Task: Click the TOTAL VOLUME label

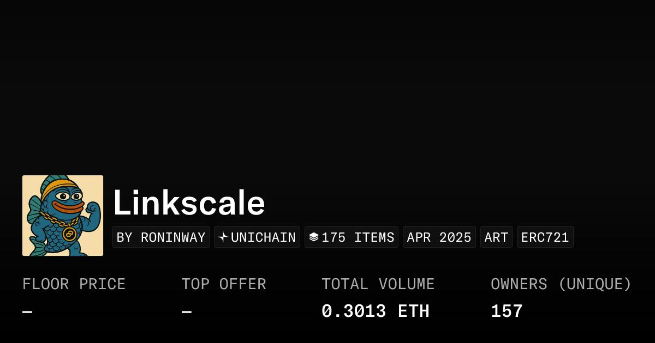Action: click(x=378, y=284)
